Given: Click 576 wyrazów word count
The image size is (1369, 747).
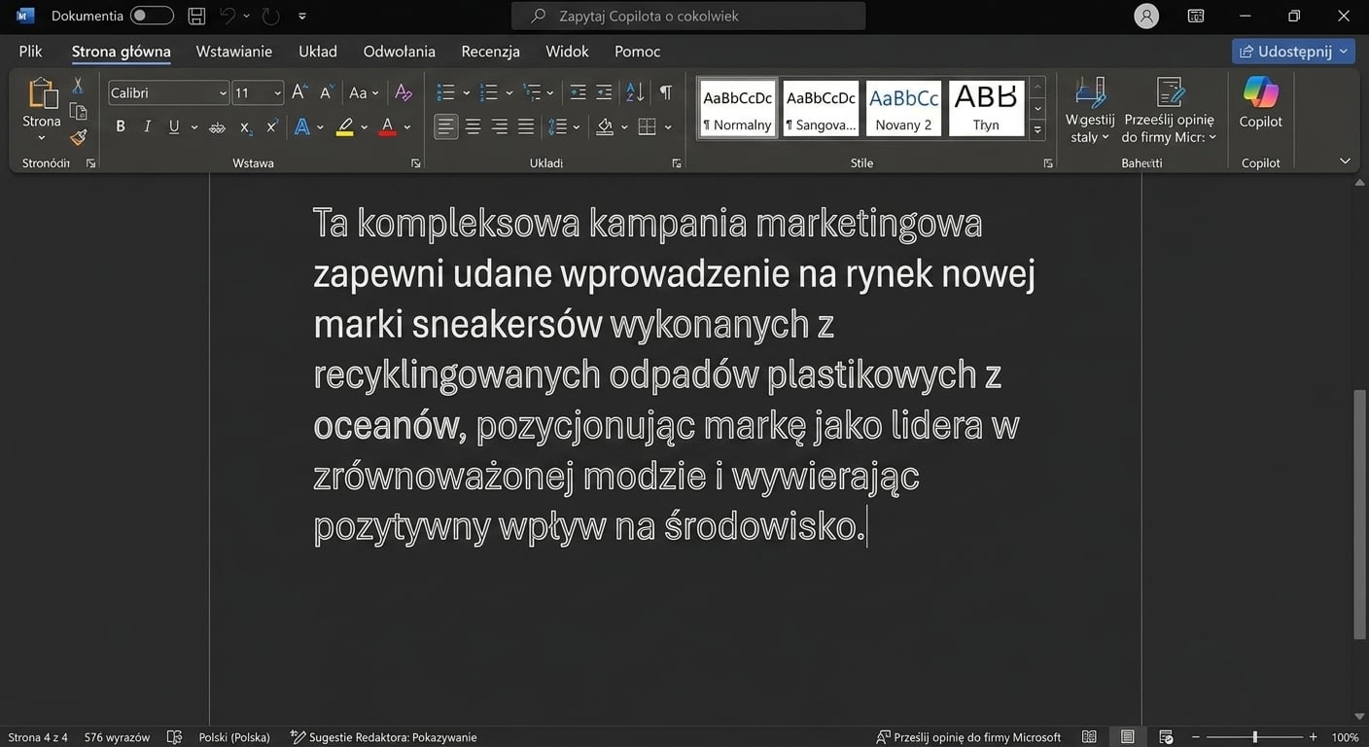Looking at the screenshot, I should pos(117,737).
